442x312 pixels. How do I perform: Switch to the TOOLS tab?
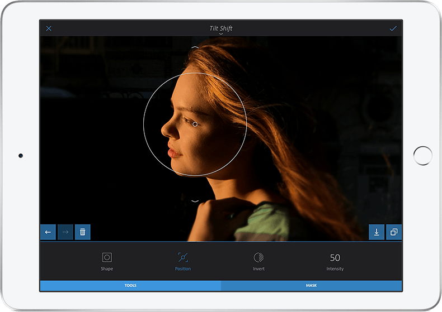130,285
